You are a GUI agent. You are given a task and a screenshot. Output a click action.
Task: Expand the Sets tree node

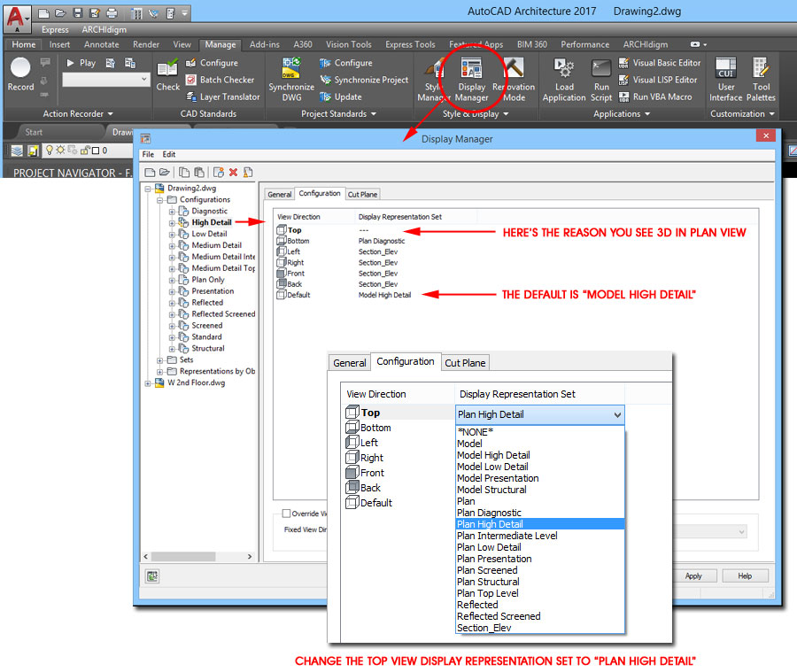(161, 360)
